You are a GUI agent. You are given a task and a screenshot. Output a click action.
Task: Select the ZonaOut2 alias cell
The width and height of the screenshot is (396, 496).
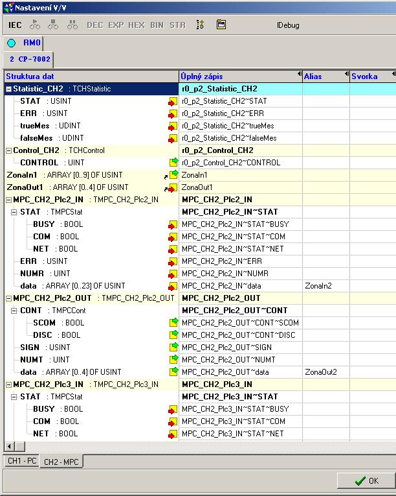coord(326,372)
